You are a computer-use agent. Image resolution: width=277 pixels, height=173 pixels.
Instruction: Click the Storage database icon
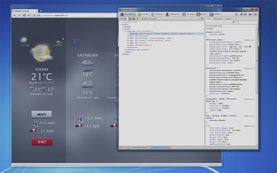[184, 14]
